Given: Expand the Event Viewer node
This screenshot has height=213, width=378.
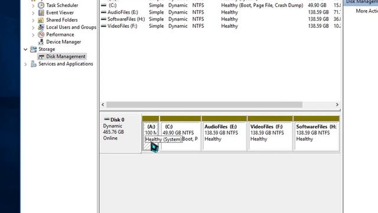Looking at the screenshot, I should point(33,12).
